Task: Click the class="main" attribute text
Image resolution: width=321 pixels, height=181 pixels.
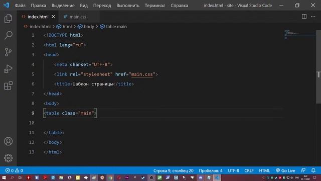Action: pos(78,113)
